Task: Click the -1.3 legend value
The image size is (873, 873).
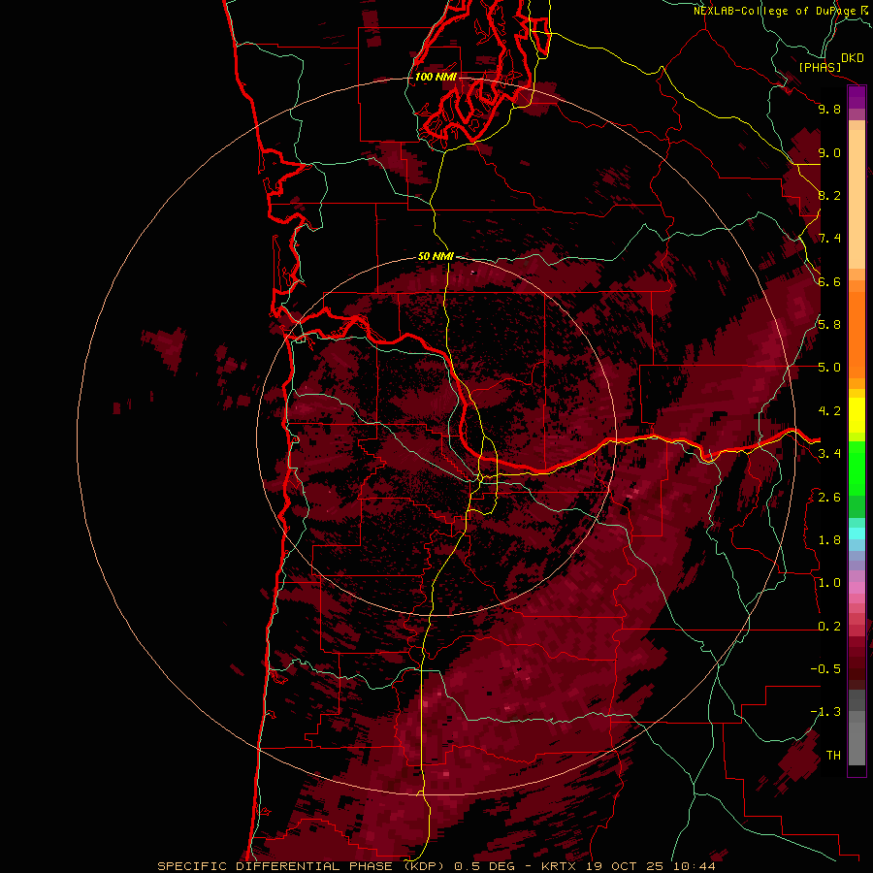Action: pos(825,712)
